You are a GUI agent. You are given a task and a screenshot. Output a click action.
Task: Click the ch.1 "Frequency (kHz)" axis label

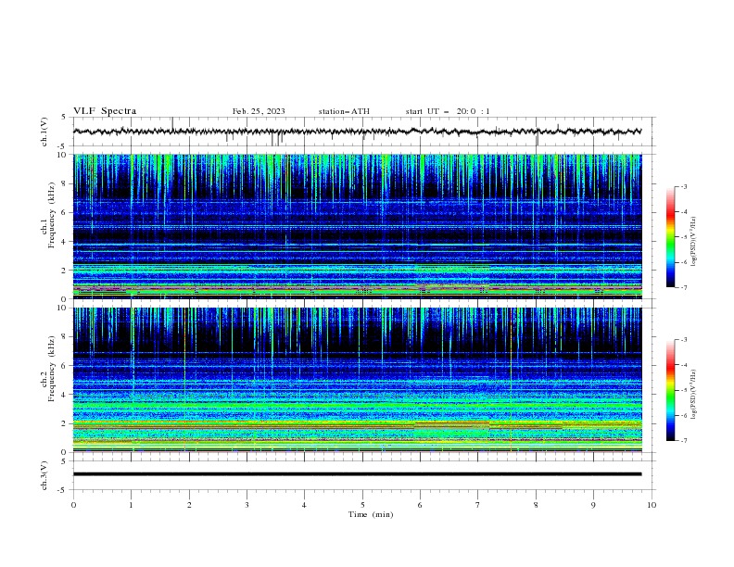pyautogui.click(x=51, y=215)
